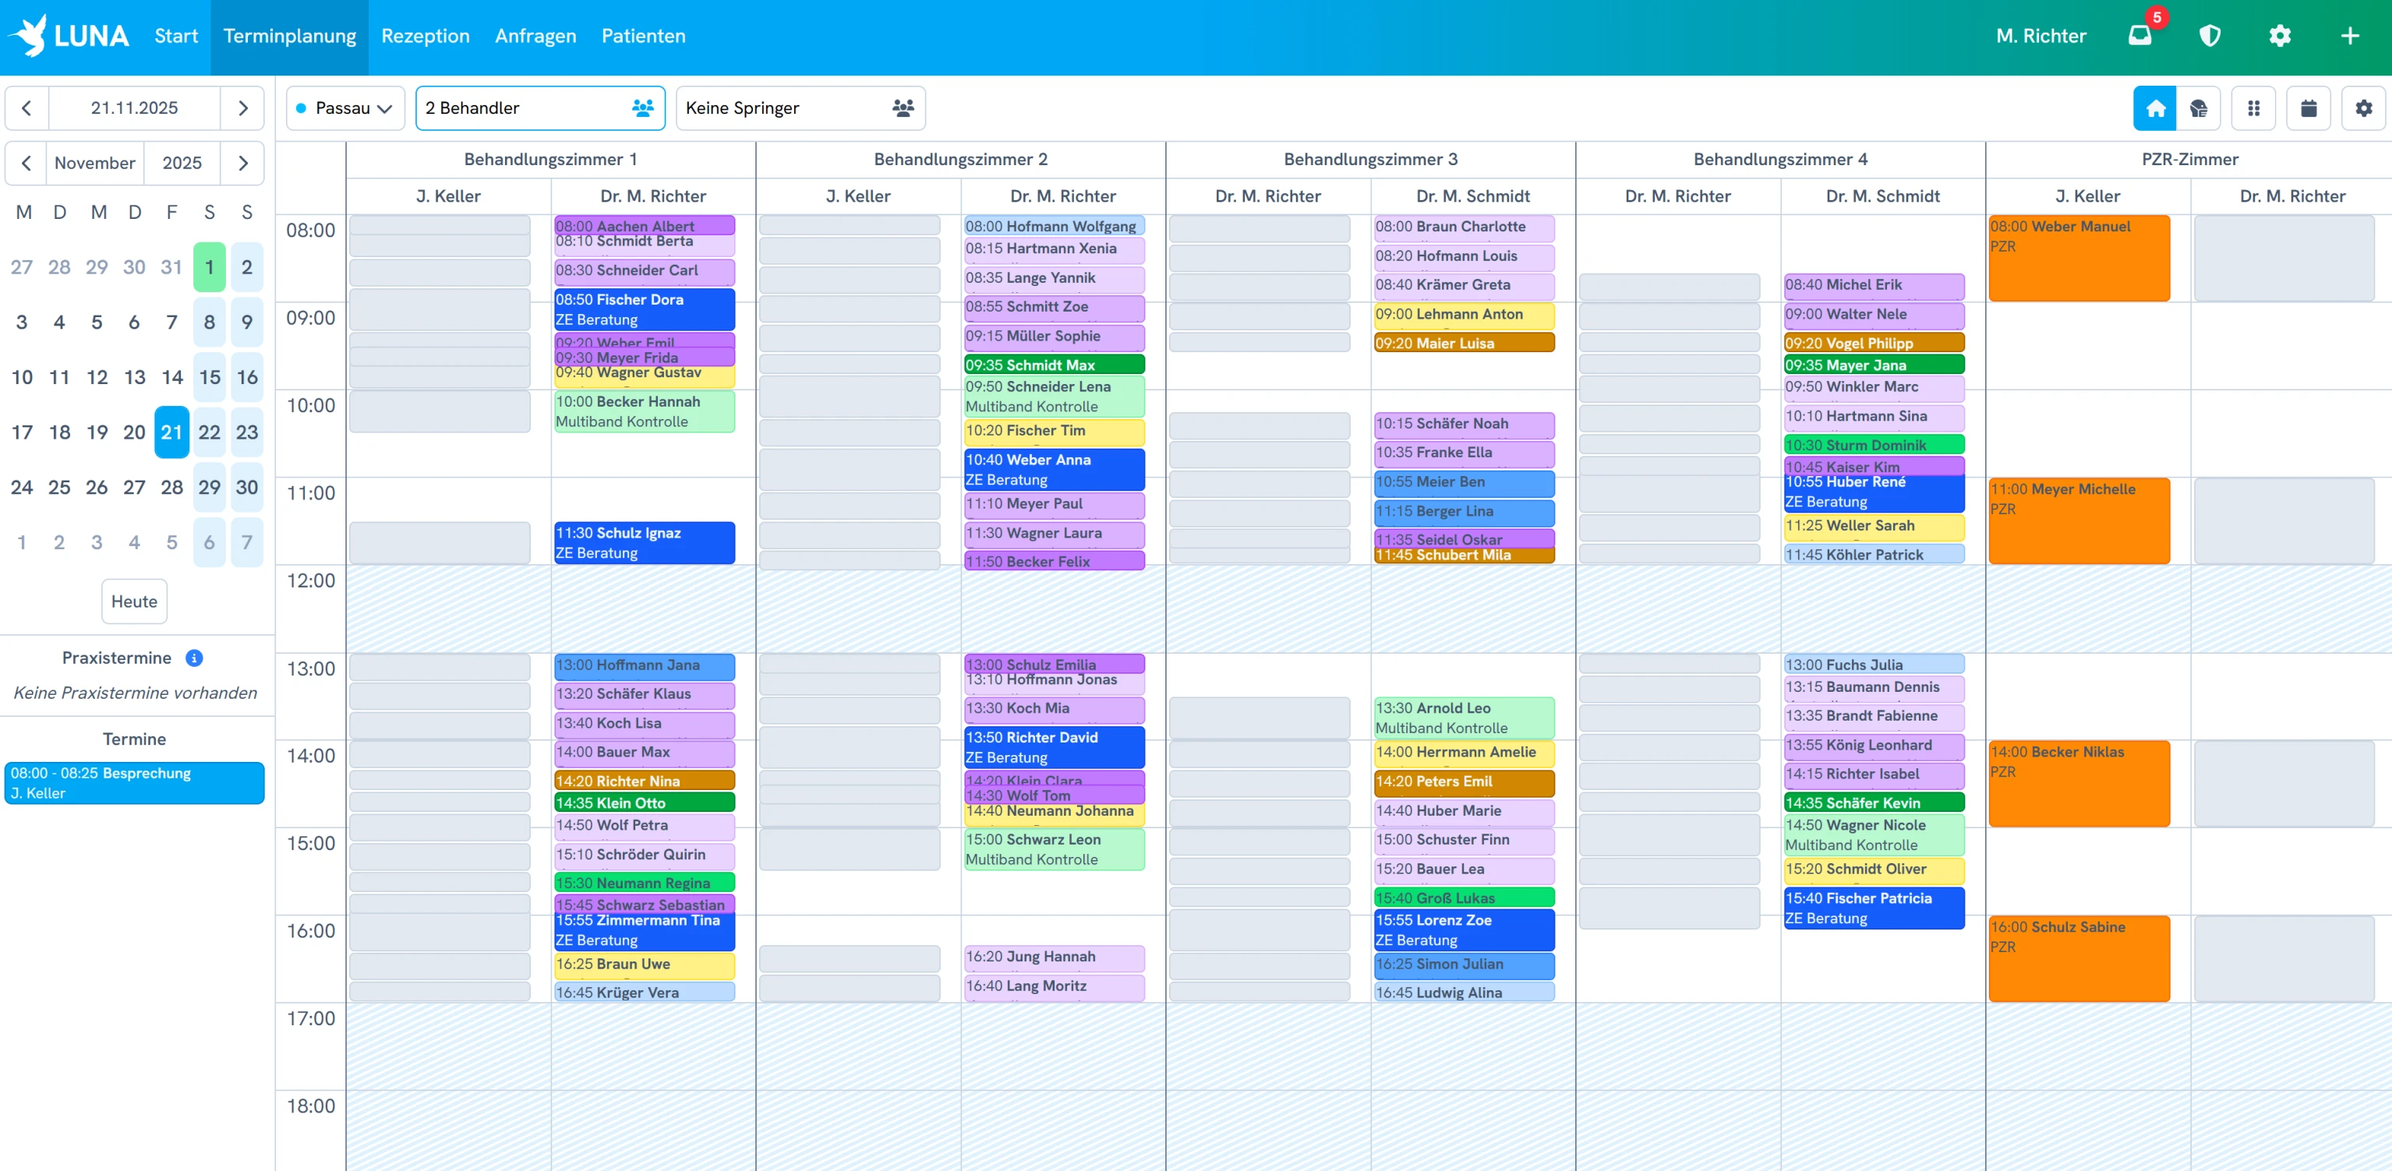Switch to face mask behandler view icon

pos(2198,108)
